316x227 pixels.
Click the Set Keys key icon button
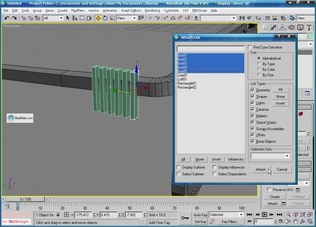pyautogui.click(x=185, y=218)
